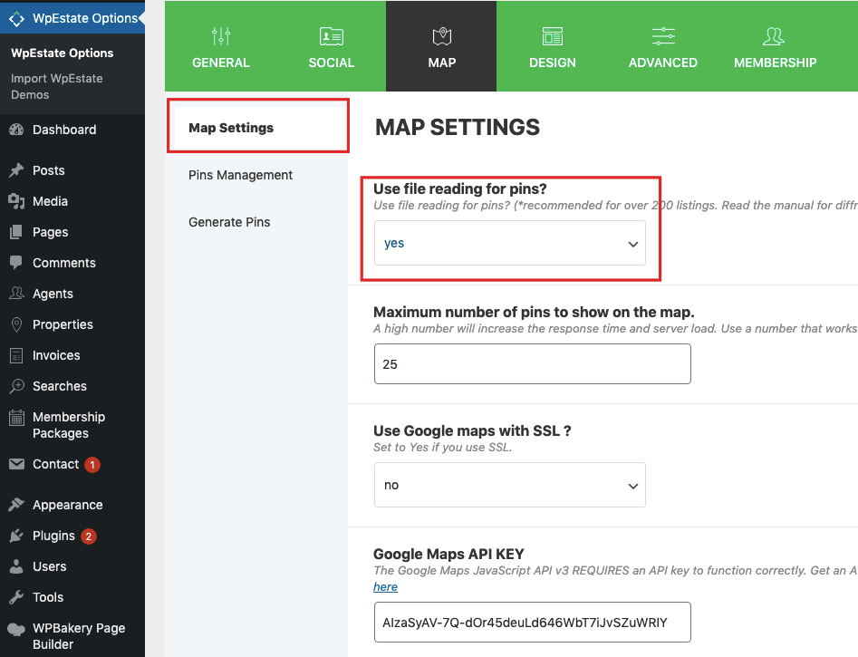Select the Map Settings side menu item

[x=231, y=128]
